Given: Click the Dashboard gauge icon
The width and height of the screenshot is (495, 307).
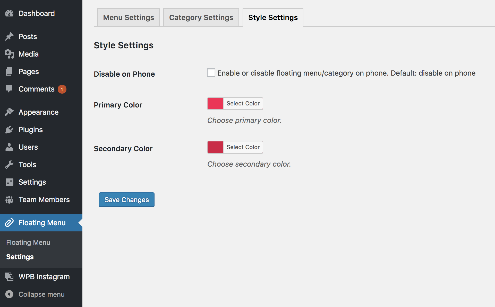Looking at the screenshot, I should pos(9,13).
